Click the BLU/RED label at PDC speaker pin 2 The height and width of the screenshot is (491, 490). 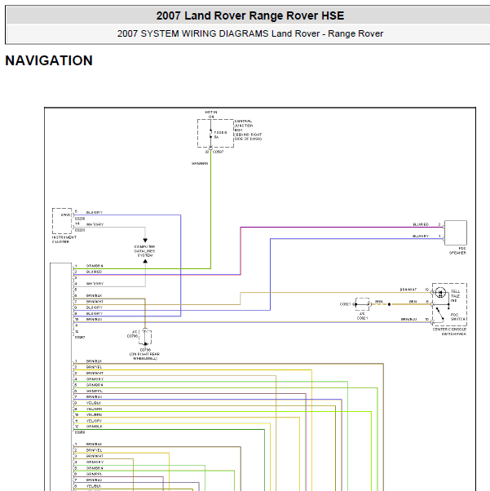coord(421,224)
